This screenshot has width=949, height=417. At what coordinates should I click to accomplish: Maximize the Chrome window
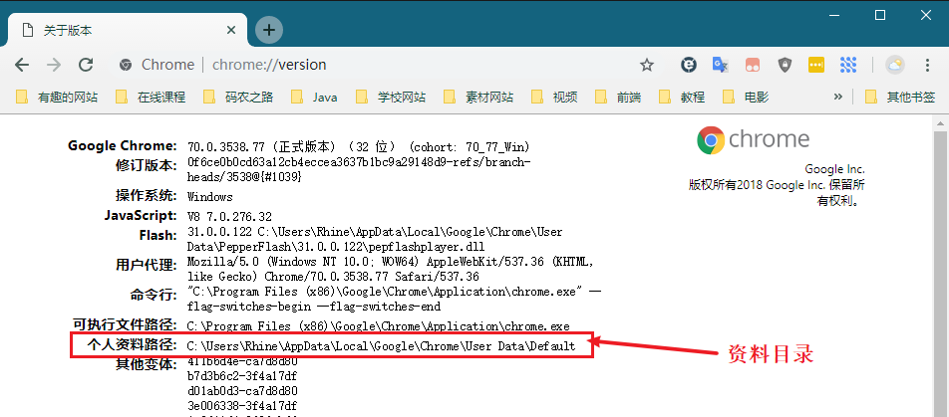(x=880, y=15)
